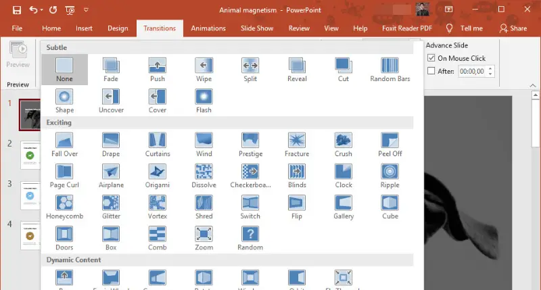Select slide 2 thumbnail
The width and height of the screenshot is (541, 290).
[30, 155]
